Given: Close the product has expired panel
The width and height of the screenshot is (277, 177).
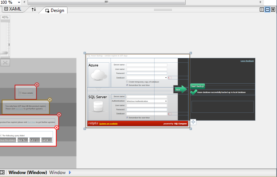Looking at the screenshot, I should coord(59,115).
